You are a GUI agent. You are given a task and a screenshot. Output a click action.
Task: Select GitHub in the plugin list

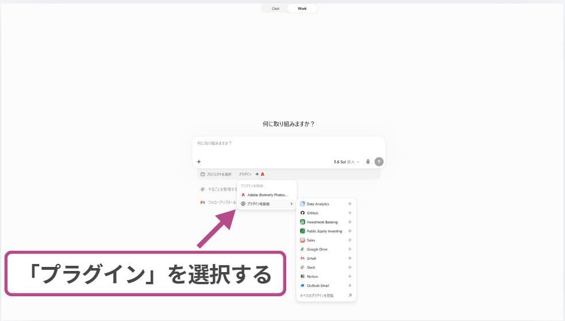(313, 213)
